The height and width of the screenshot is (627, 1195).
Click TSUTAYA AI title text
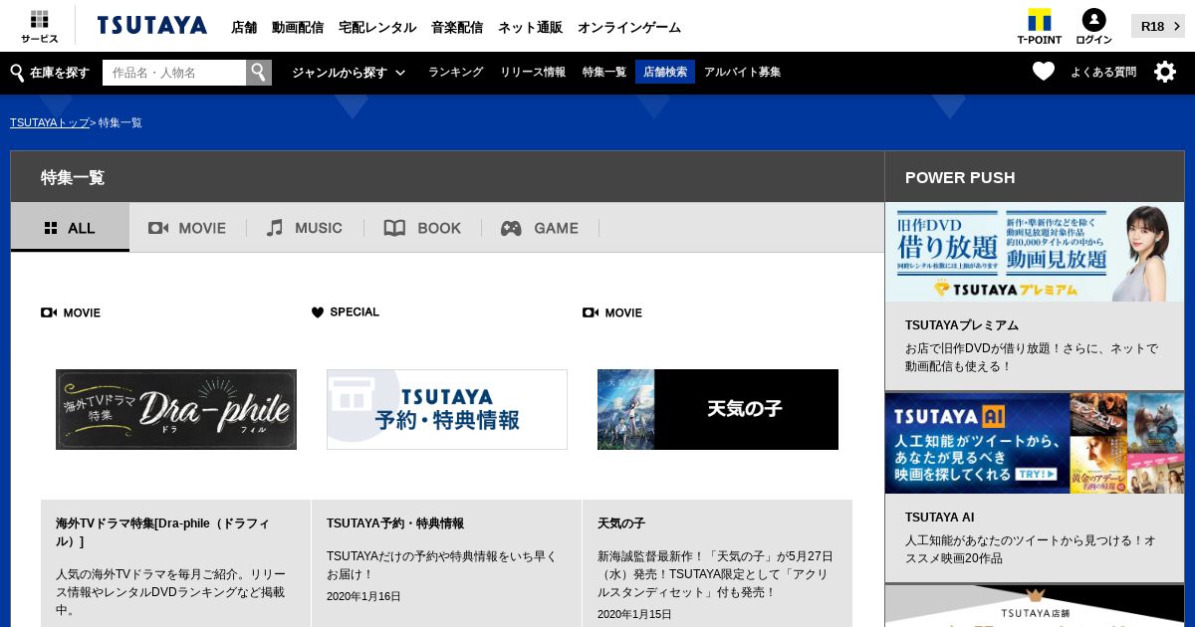pyautogui.click(x=940, y=518)
